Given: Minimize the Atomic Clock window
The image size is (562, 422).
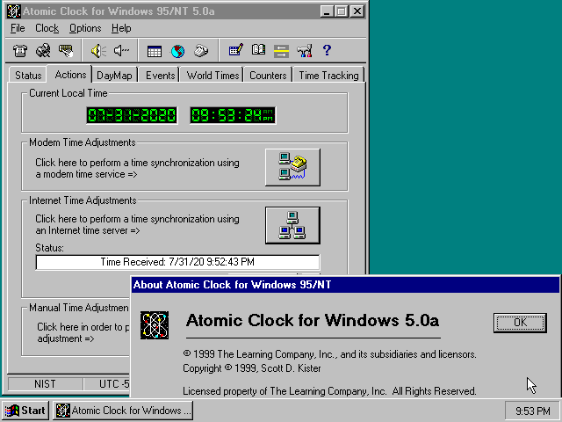Looking at the screenshot, I should point(327,11).
